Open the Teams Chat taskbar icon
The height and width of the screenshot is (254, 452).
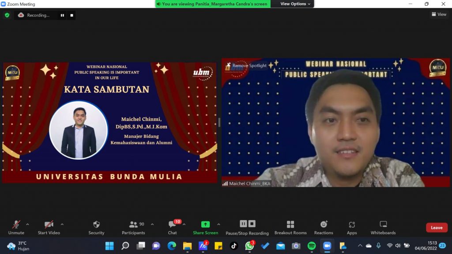(x=156, y=246)
